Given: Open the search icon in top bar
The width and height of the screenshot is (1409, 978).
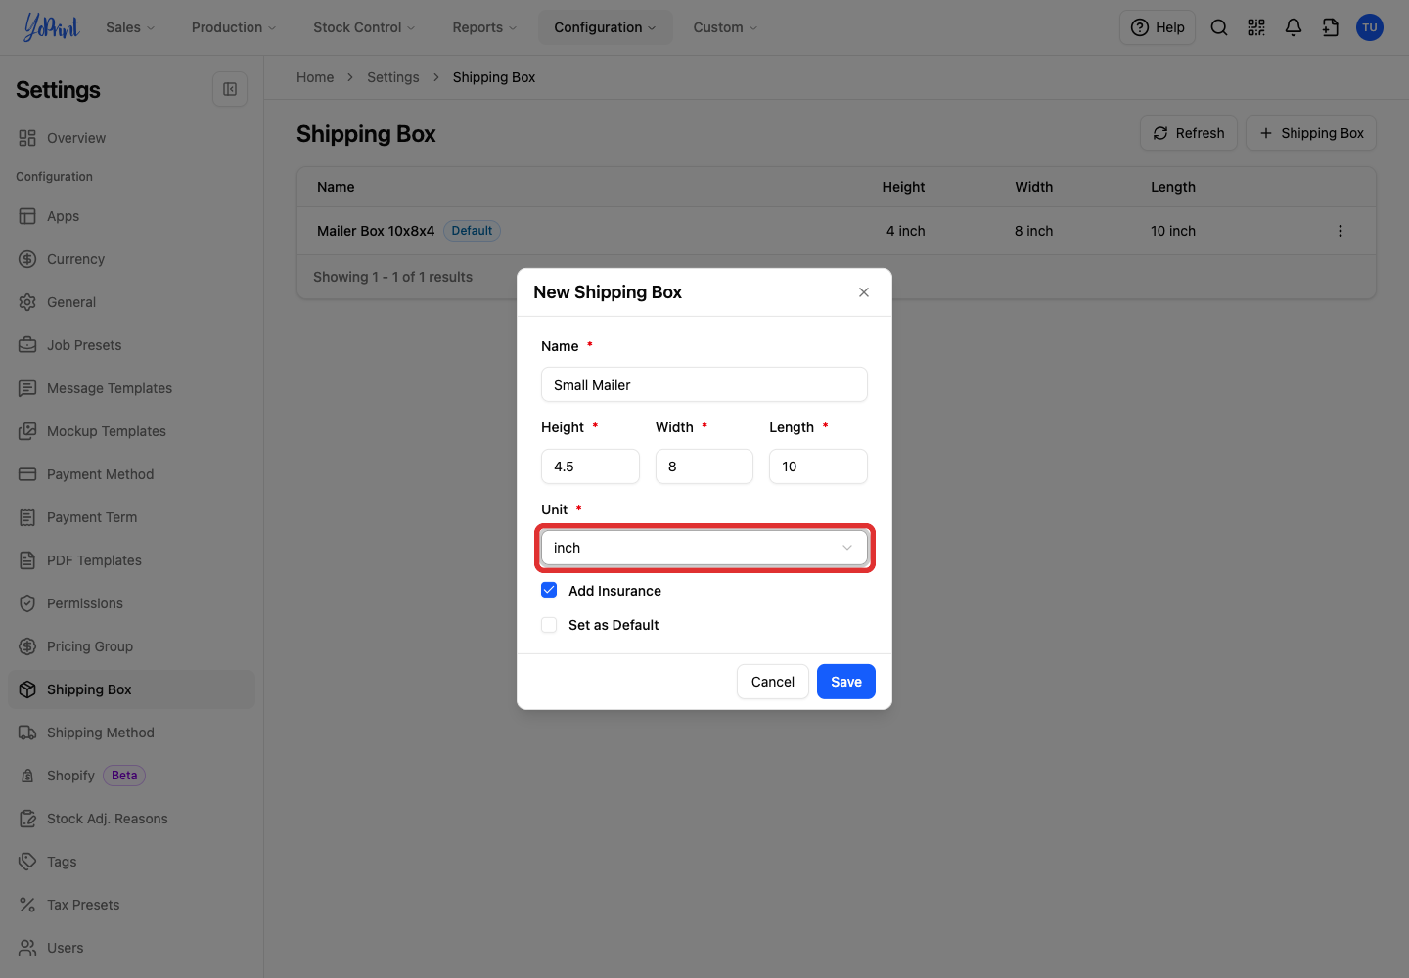Looking at the screenshot, I should pos(1219,27).
